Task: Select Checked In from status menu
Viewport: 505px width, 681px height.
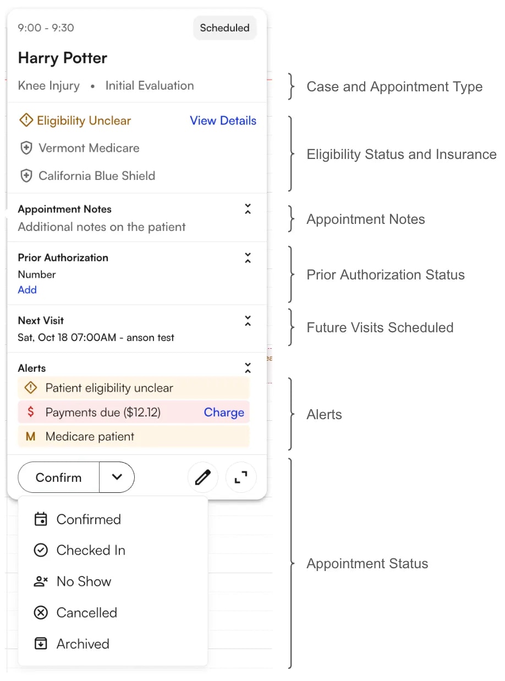Action: [91, 550]
